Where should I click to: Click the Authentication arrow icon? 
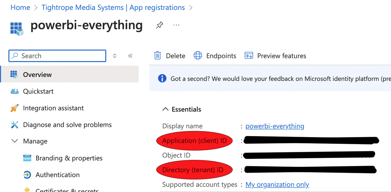click(x=27, y=175)
